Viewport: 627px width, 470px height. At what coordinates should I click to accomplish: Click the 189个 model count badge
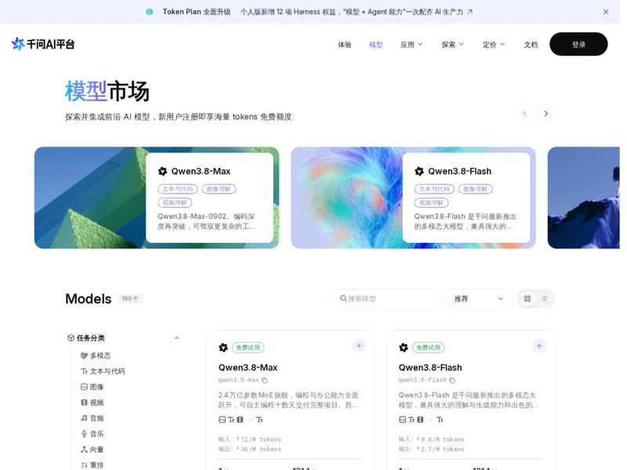coord(130,298)
